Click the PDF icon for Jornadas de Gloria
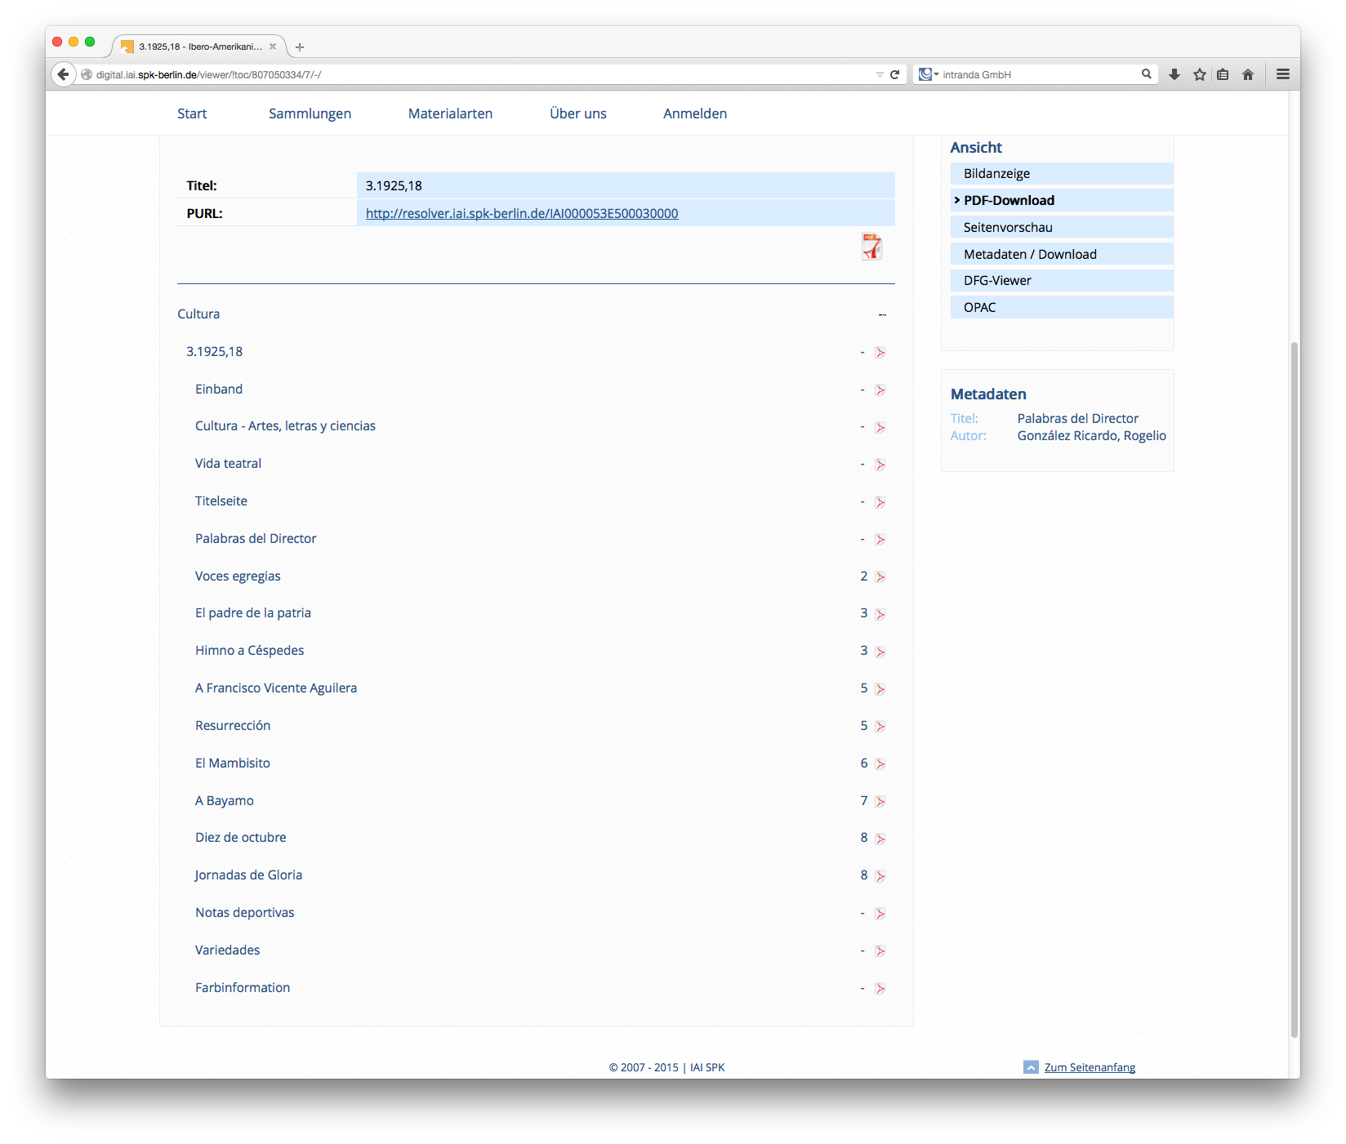This screenshot has width=1346, height=1144. [880, 876]
